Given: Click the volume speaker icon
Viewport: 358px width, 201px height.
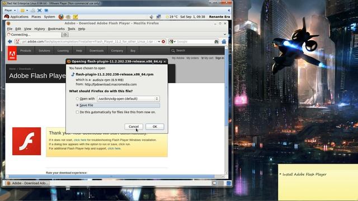Looking at the screenshot, I should click(152, 17).
